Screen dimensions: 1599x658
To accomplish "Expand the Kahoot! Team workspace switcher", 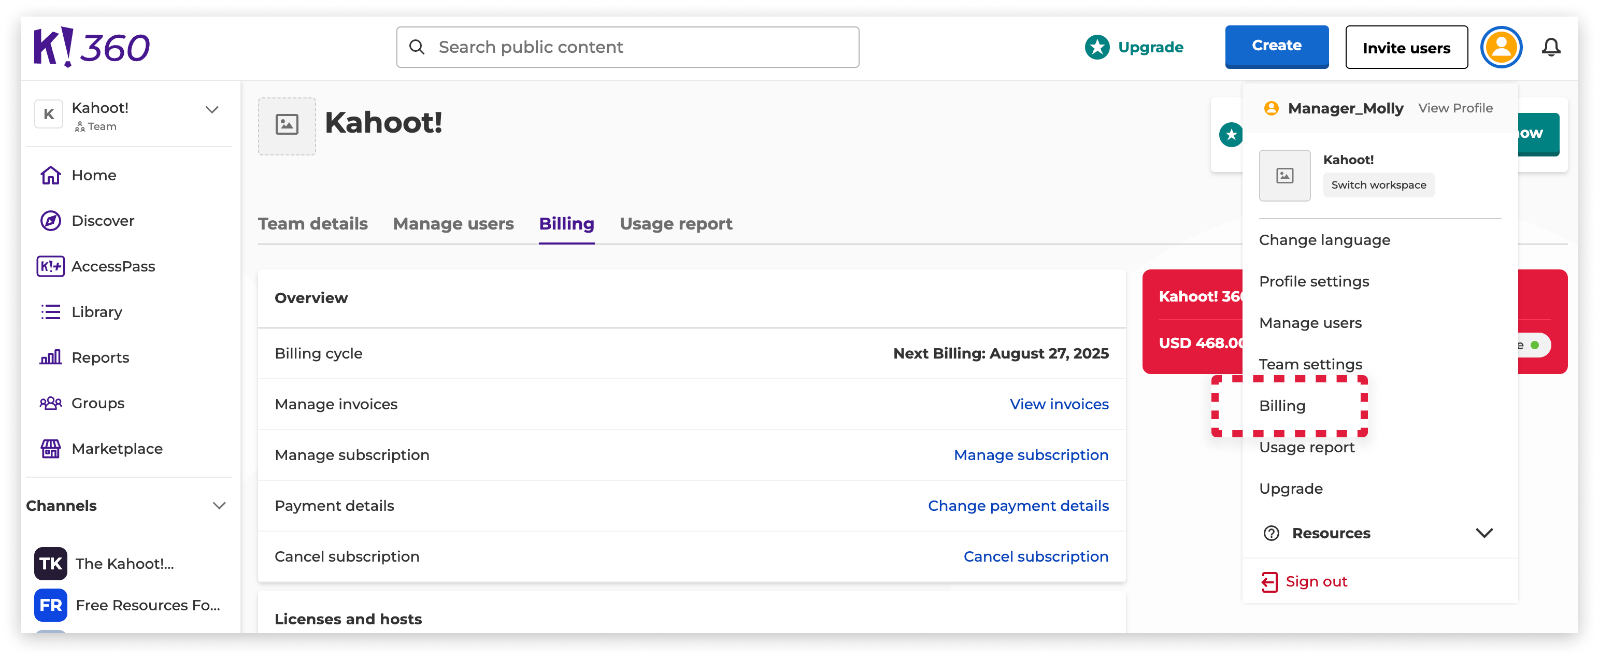I will pos(212,110).
